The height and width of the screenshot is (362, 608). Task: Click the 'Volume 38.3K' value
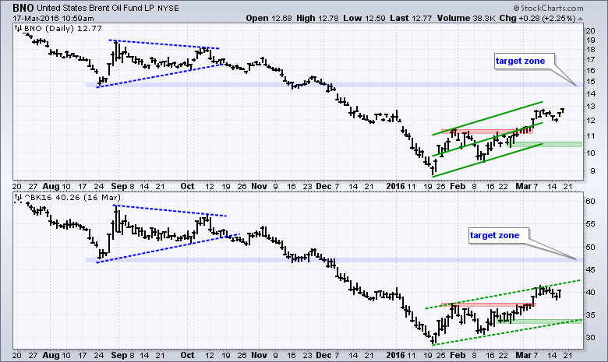point(466,18)
